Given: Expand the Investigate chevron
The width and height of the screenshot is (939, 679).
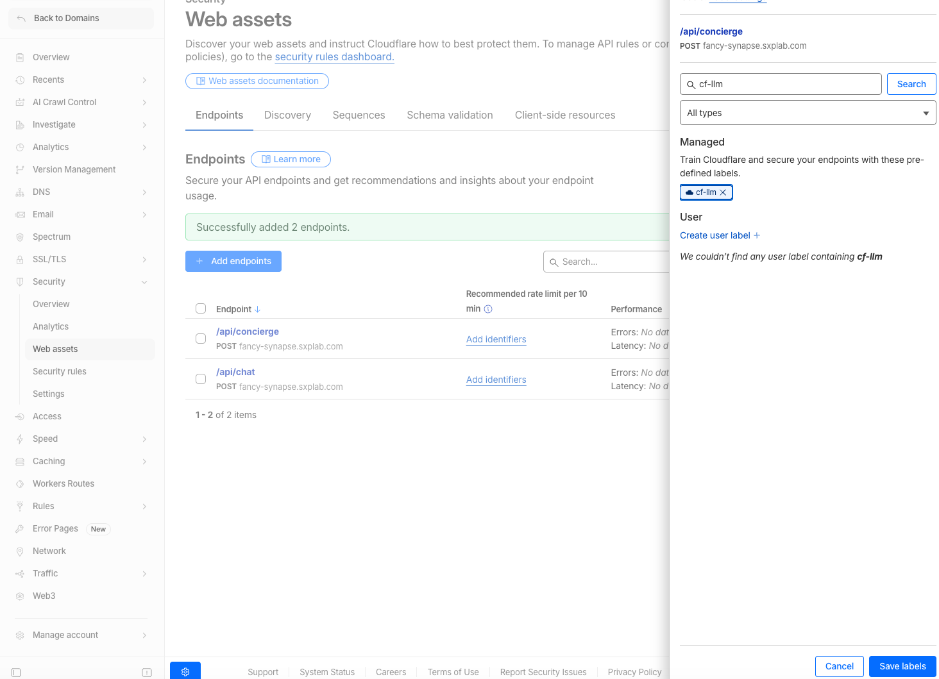Looking at the screenshot, I should coord(144,125).
